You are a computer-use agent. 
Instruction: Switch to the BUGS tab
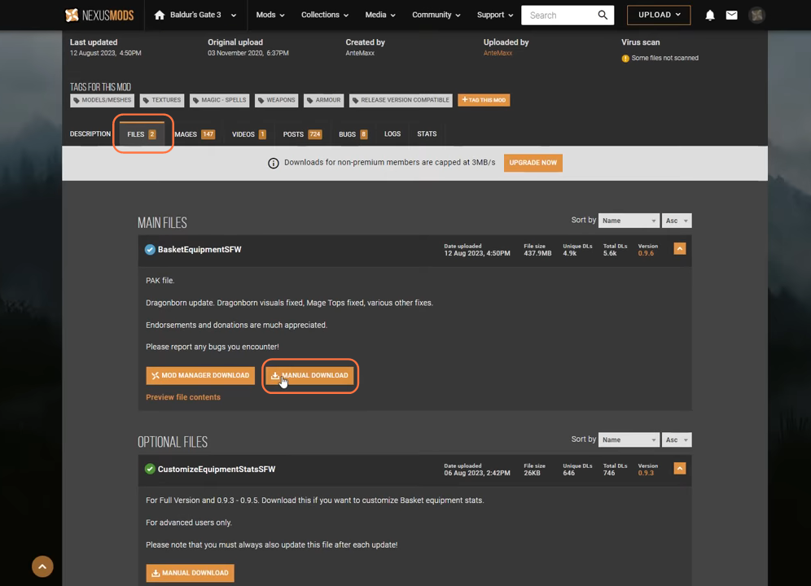point(353,134)
